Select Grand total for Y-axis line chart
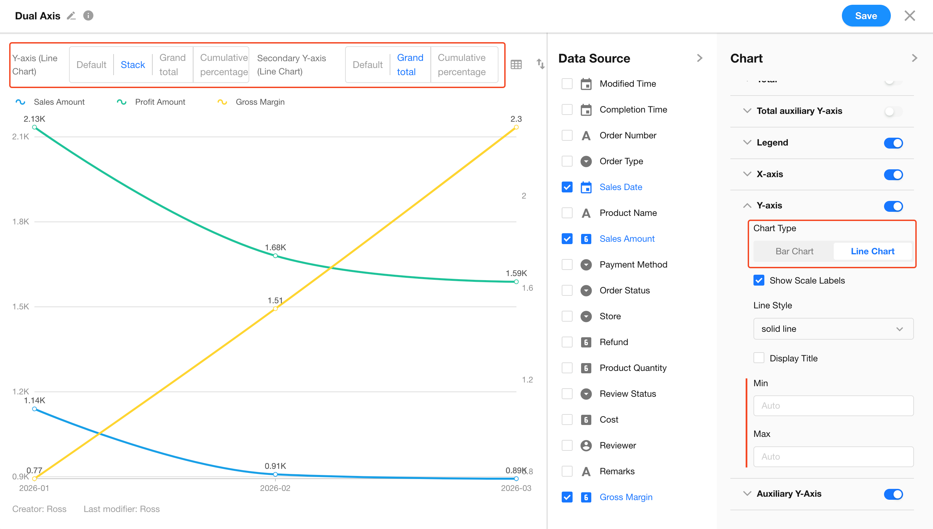The width and height of the screenshot is (933, 529). coord(172,65)
